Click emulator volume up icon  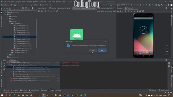click(x=120, y=11)
